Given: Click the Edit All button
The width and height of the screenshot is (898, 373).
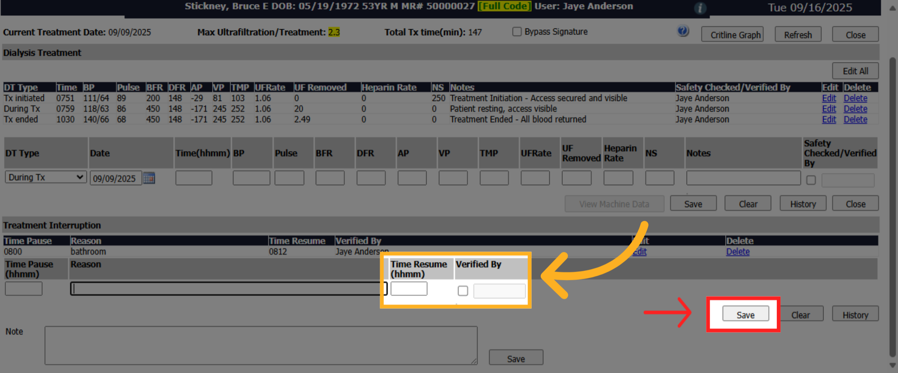Looking at the screenshot, I should pos(855,71).
